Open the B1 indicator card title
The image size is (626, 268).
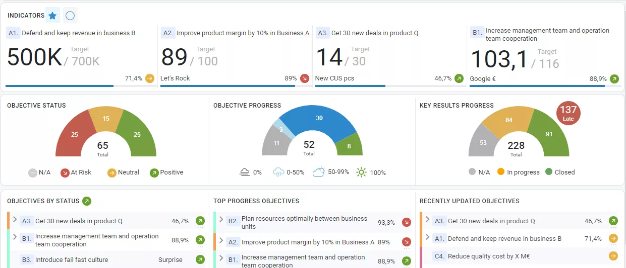point(547,34)
